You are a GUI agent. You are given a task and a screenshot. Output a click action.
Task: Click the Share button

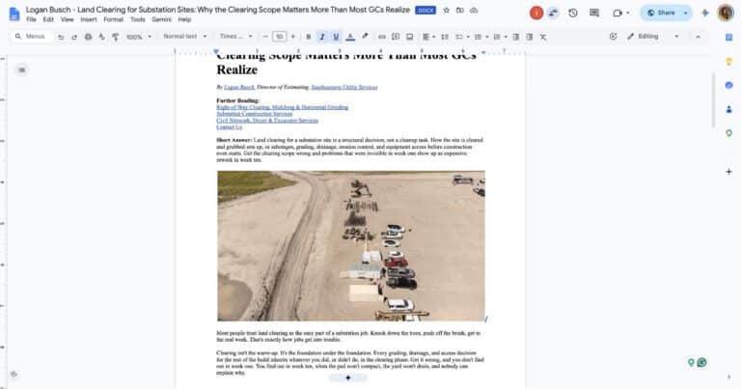point(661,13)
